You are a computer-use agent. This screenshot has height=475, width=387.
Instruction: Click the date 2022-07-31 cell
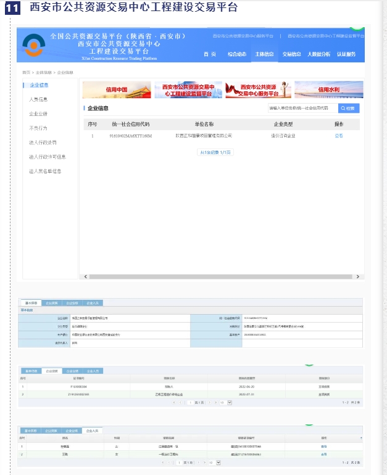click(246, 394)
